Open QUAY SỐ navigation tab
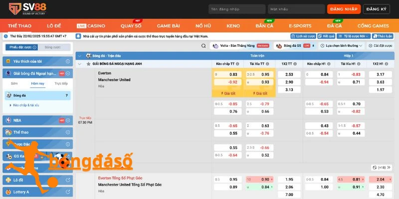 pyautogui.click(x=131, y=26)
